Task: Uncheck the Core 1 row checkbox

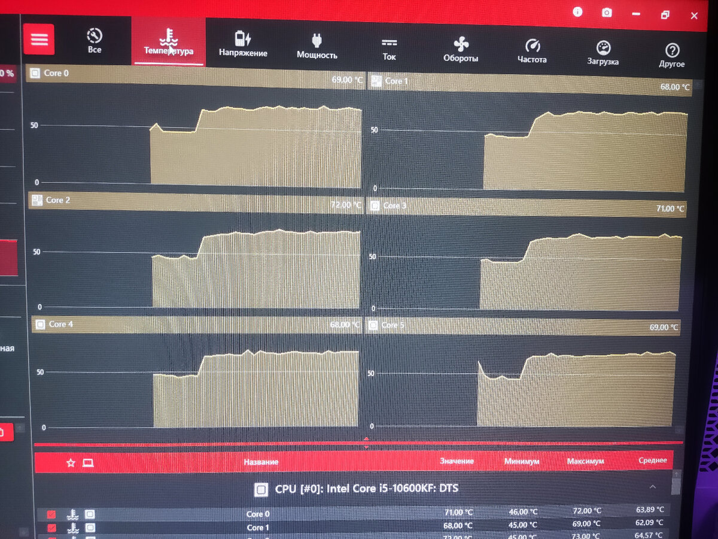Action: (x=51, y=528)
